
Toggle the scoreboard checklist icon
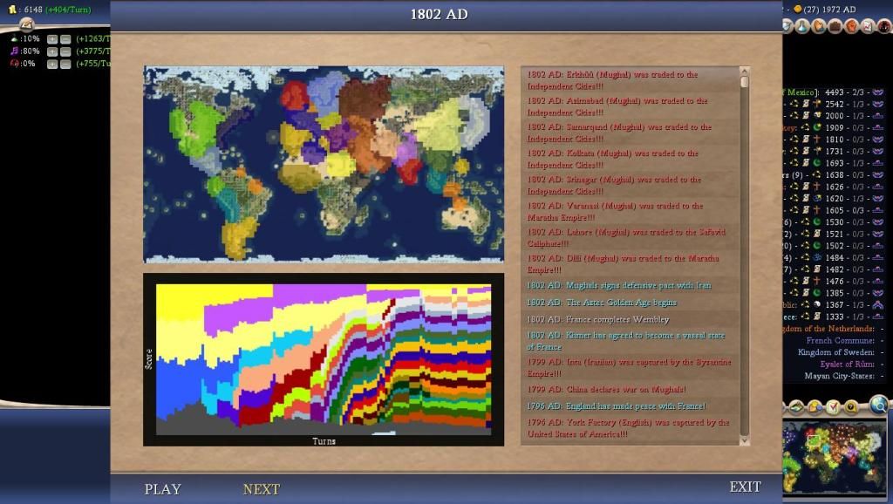(x=833, y=406)
